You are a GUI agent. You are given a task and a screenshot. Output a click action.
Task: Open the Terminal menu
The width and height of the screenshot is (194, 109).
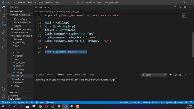[49, 2]
